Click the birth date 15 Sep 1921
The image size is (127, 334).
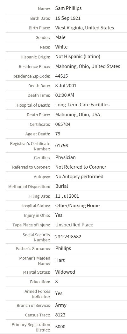coord(68,18)
